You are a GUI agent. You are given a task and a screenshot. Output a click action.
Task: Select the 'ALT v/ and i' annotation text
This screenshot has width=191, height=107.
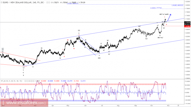(x=164, y=14)
